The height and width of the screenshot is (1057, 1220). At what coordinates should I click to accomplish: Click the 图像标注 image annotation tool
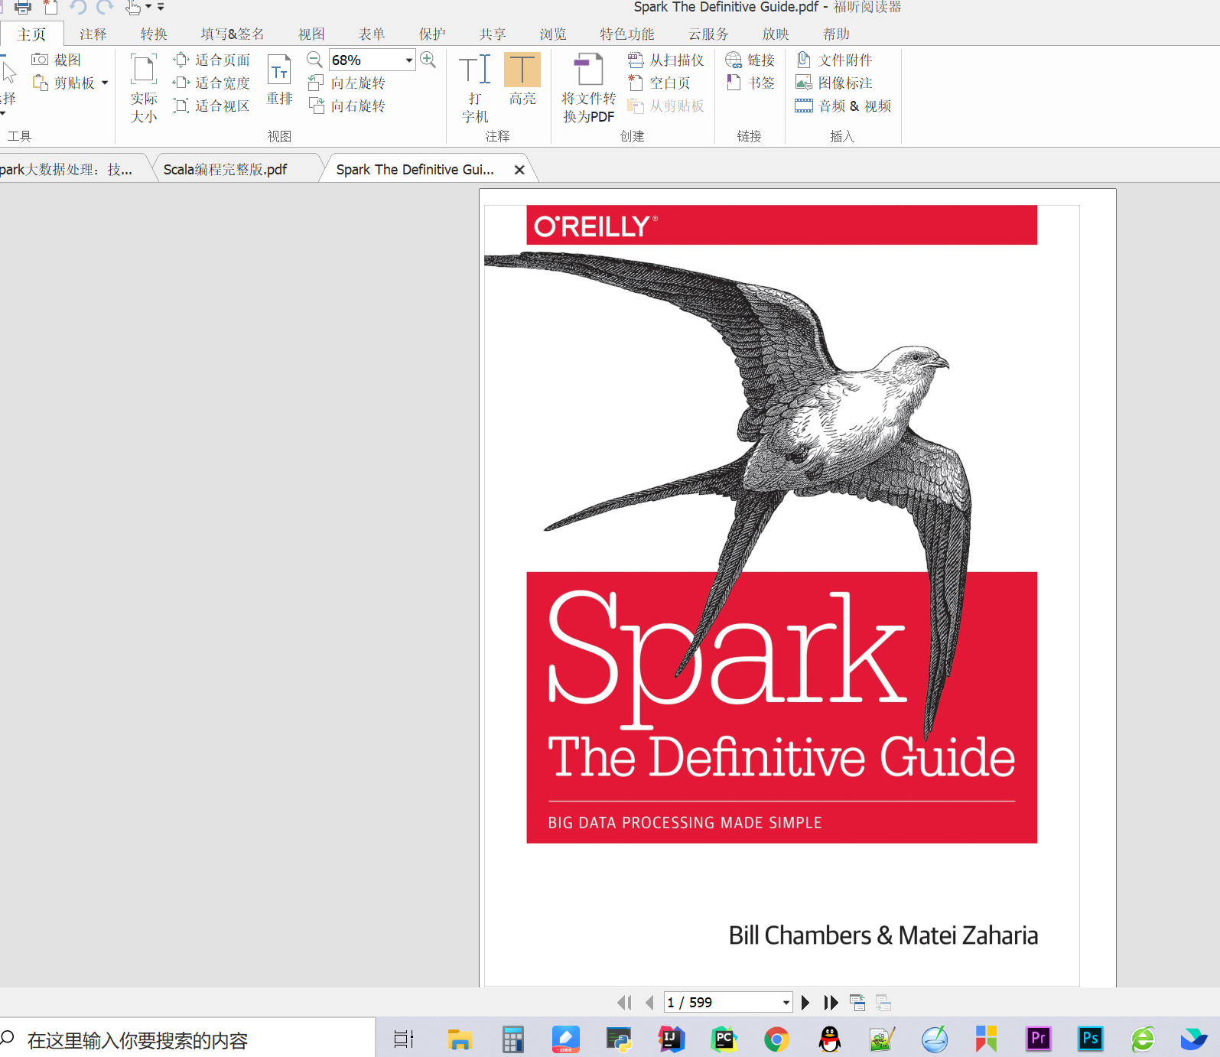click(x=834, y=83)
